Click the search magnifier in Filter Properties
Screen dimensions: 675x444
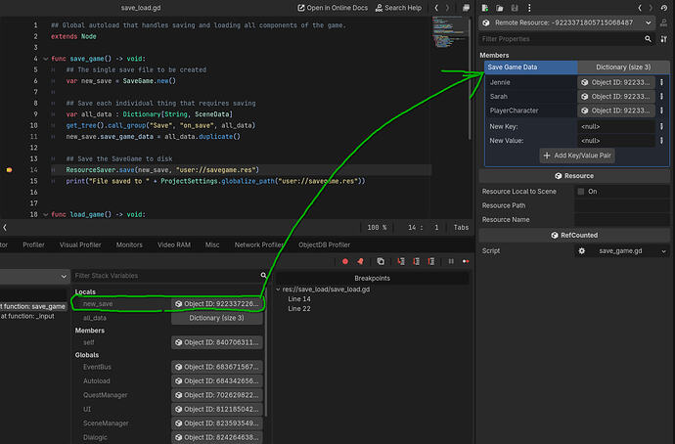point(650,38)
